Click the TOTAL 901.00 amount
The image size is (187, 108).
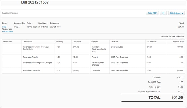point(177,97)
